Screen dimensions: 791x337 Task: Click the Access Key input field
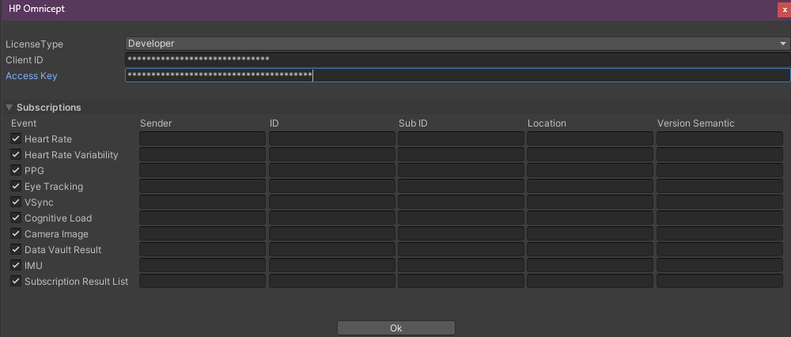coord(457,75)
